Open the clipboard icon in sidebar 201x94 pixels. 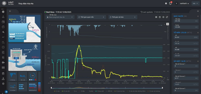(x=3, y=74)
